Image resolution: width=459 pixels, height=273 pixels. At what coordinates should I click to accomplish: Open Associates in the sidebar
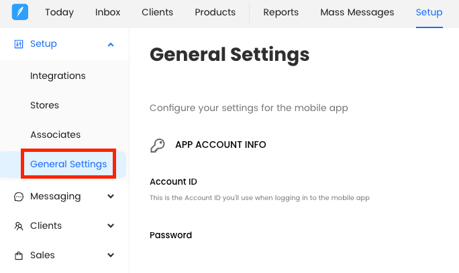tap(55, 135)
